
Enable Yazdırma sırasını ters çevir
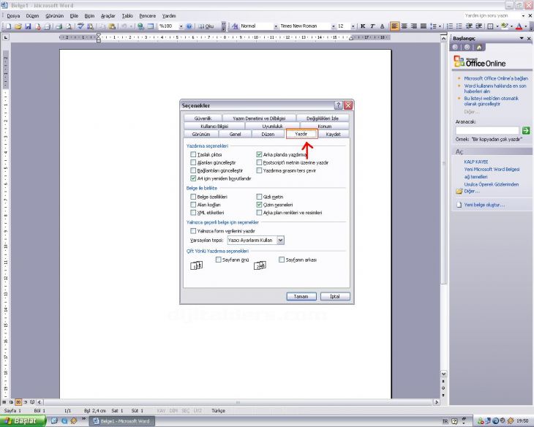(259, 170)
